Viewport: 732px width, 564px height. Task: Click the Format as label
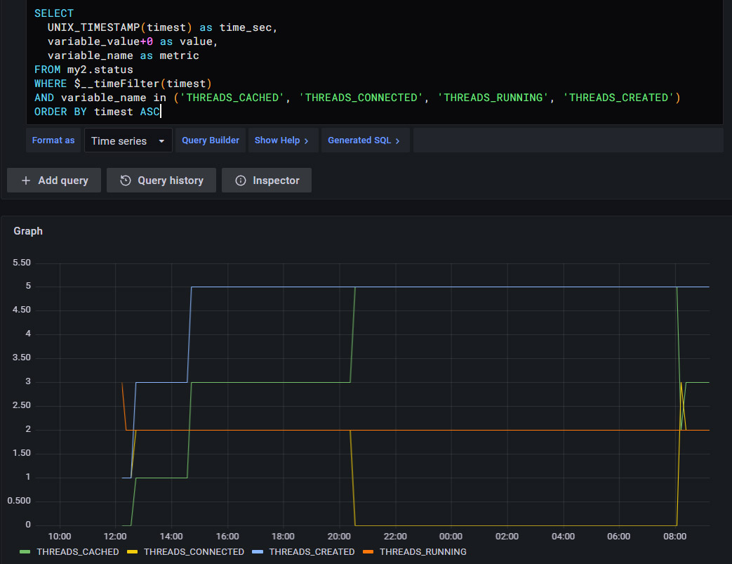pos(53,140)
